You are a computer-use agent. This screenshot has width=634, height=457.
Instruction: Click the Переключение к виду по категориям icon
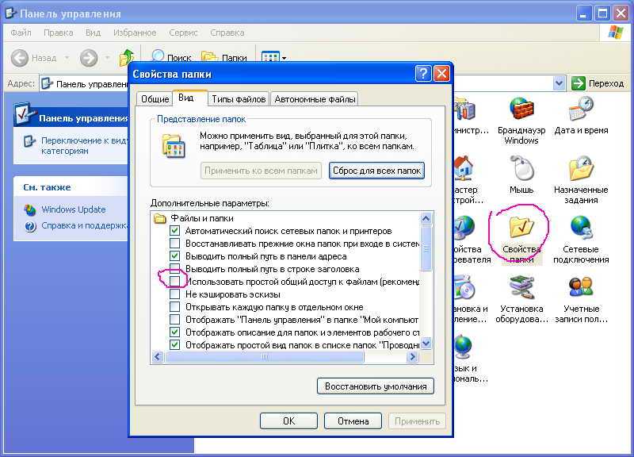click(29, 141)
